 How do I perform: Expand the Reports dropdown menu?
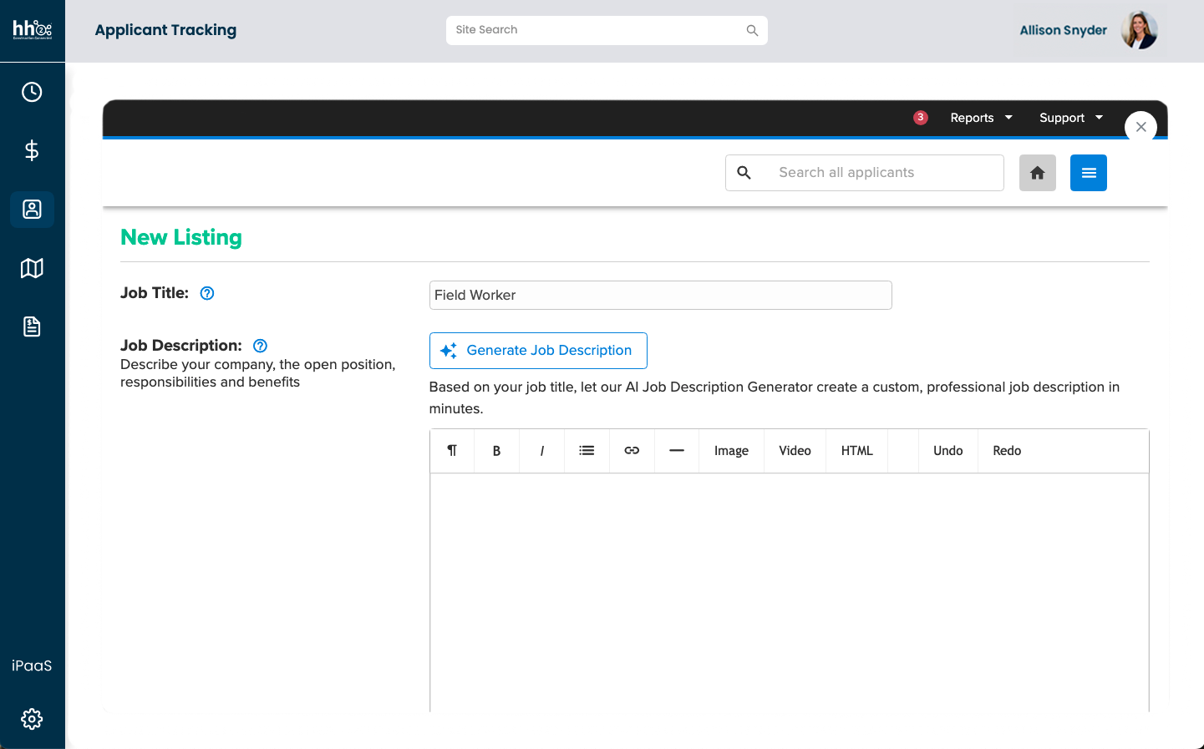pos(981,118)
